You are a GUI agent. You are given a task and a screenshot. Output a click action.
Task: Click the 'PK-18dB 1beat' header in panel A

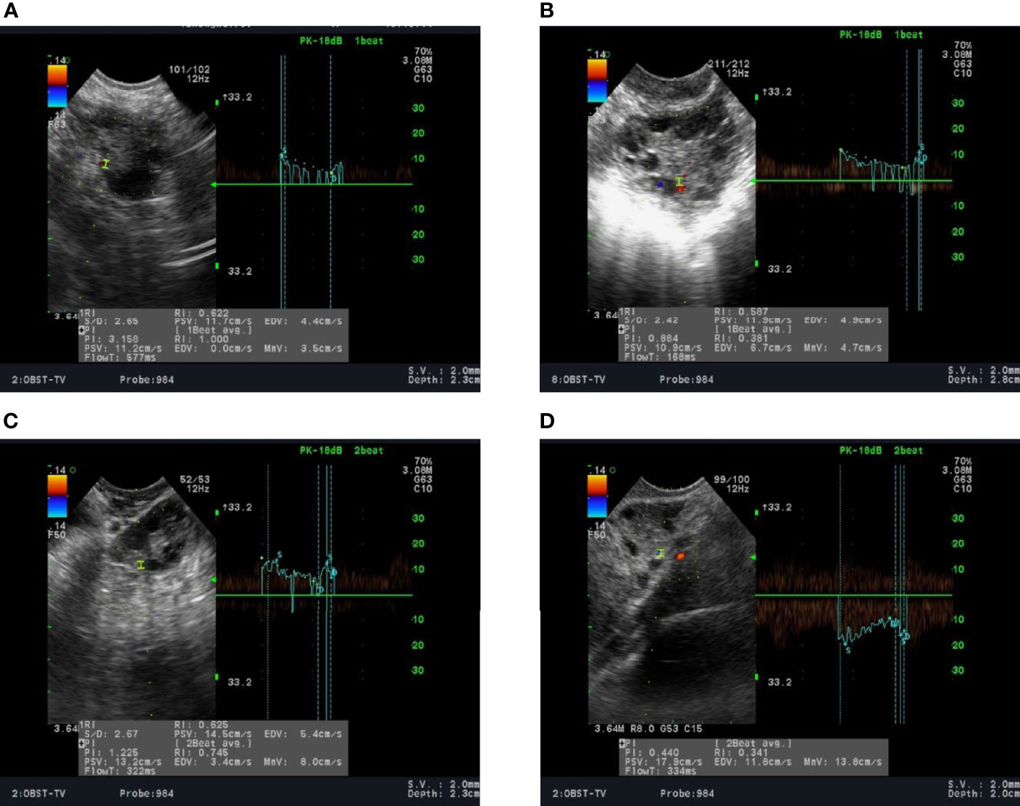click(x=341, y=41)
